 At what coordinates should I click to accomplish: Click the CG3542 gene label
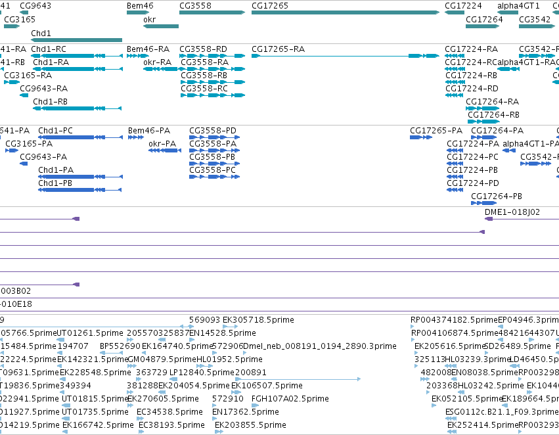(x=535, y=20)
